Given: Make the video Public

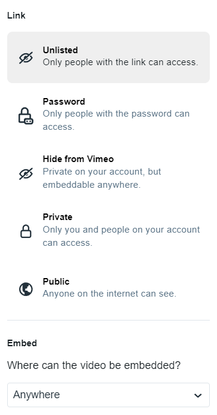Looking at the screenshot, I should pyautogui.click(x=109, y=288).
